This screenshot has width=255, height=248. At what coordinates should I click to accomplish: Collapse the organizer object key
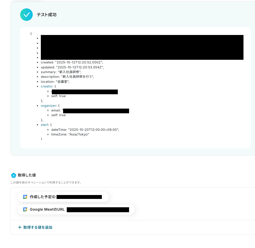(49, 105)
